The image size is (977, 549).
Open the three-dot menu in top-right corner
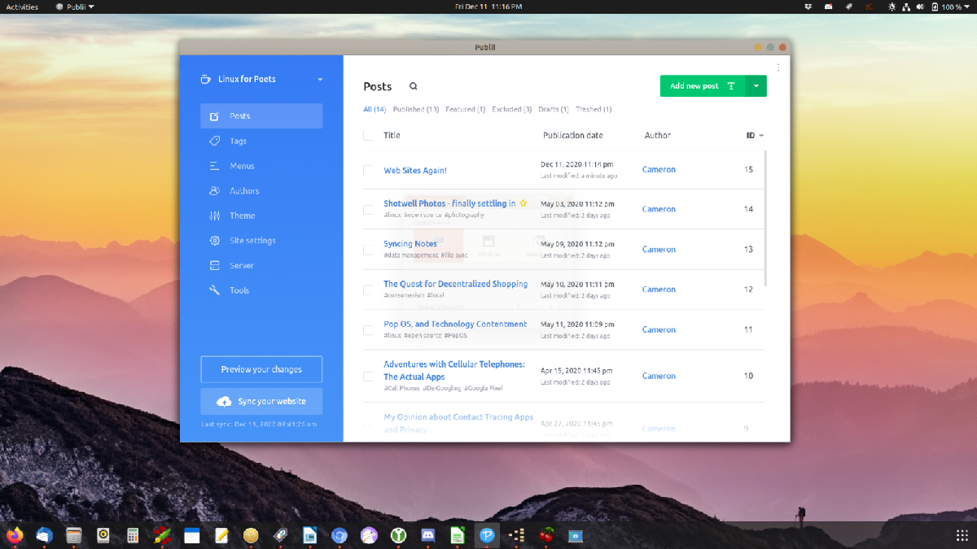[x=778, y=68]
